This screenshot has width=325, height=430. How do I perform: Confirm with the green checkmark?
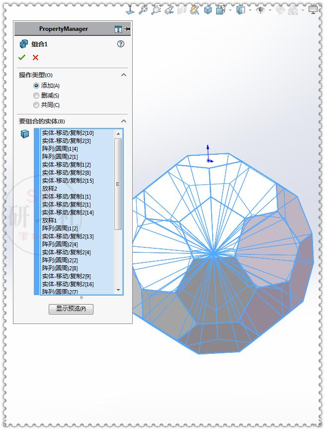pyautogui.click(x=22, y=57)
